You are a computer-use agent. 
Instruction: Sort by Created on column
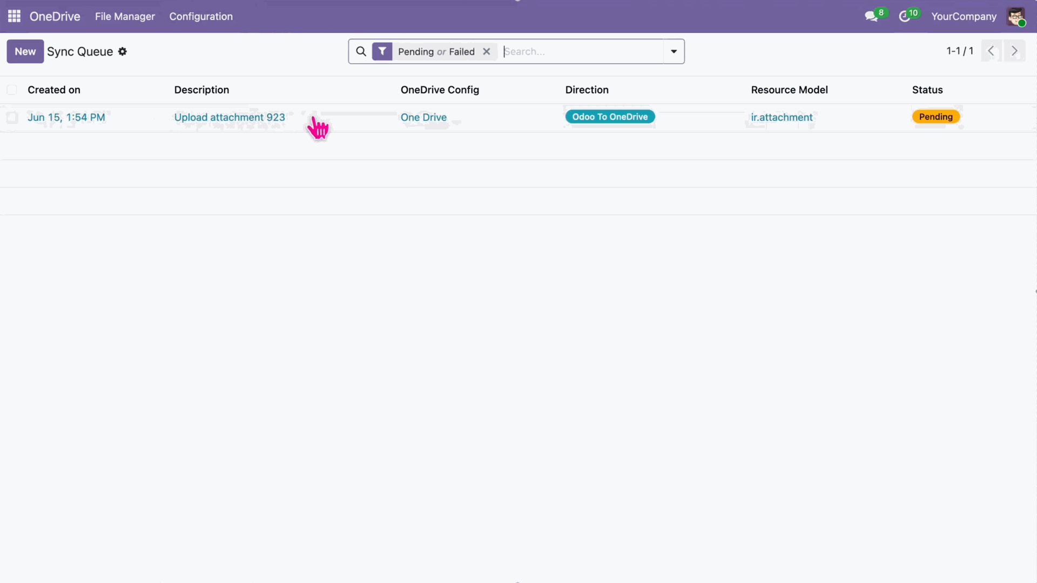54,90
